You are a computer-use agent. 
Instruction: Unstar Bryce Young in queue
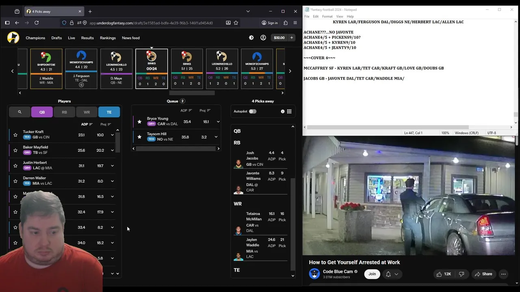(x=139, y=122)
